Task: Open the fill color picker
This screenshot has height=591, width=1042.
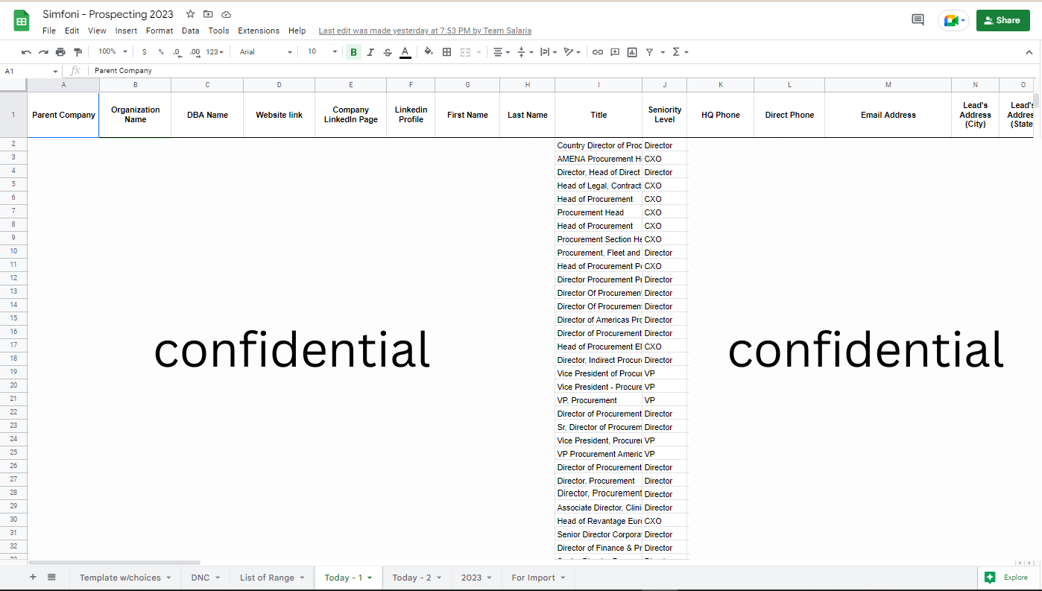Action: [x=429, y=52]
